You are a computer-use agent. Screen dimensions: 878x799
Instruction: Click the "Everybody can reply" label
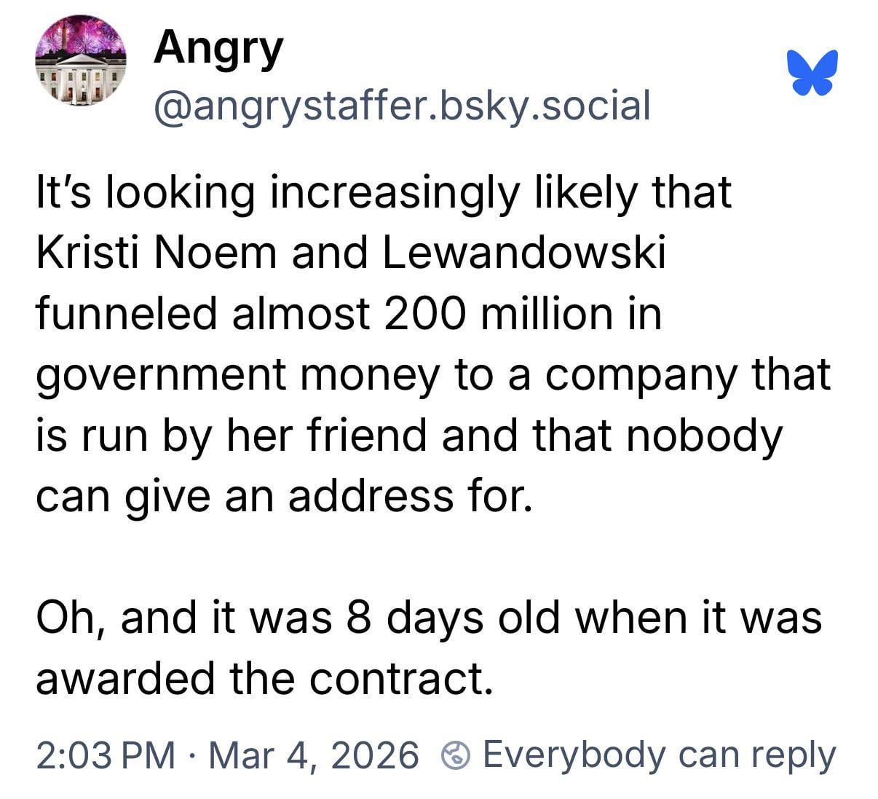click(x=659, y=755)
